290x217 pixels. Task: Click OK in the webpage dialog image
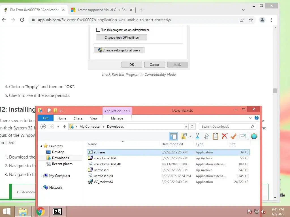132,65
